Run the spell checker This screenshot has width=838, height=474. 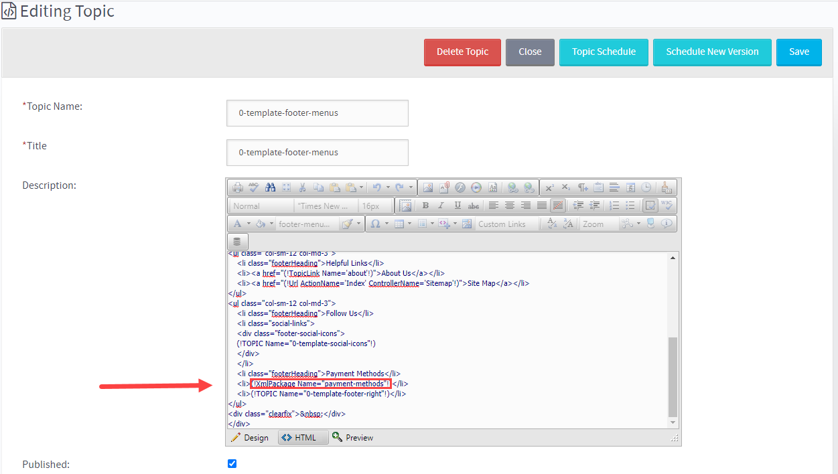254,187
